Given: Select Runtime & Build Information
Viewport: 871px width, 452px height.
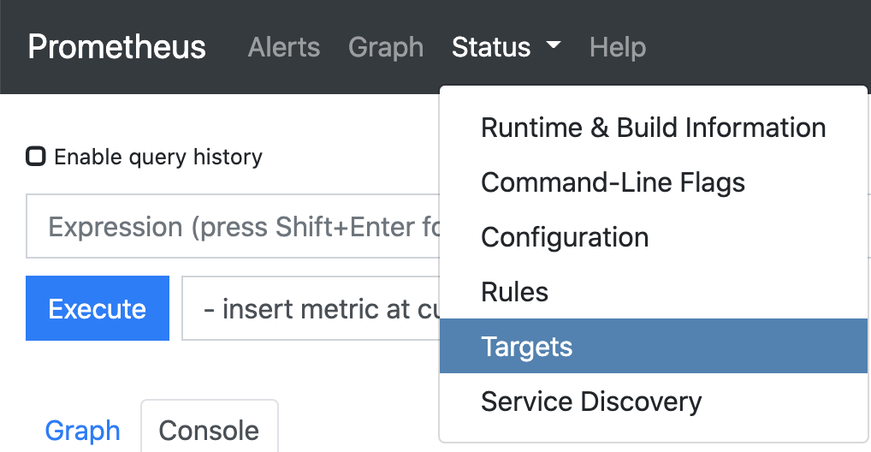Looking at the screenshot, I should [653, 128].
